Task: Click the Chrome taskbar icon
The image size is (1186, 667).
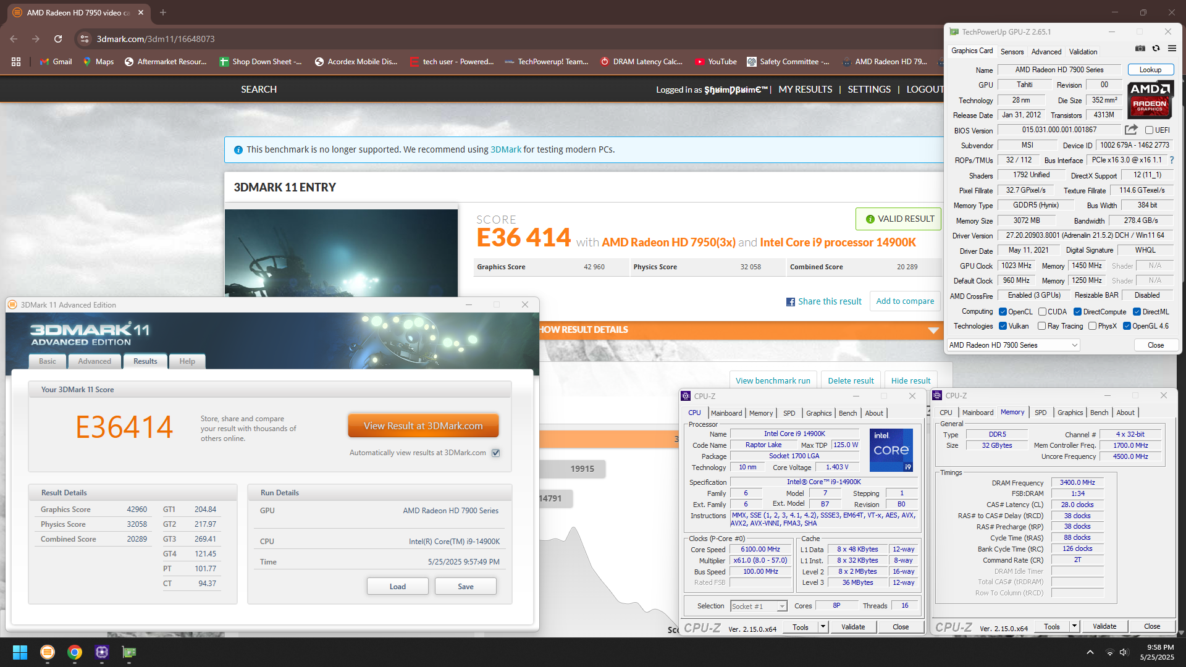Action: point(75,652)
